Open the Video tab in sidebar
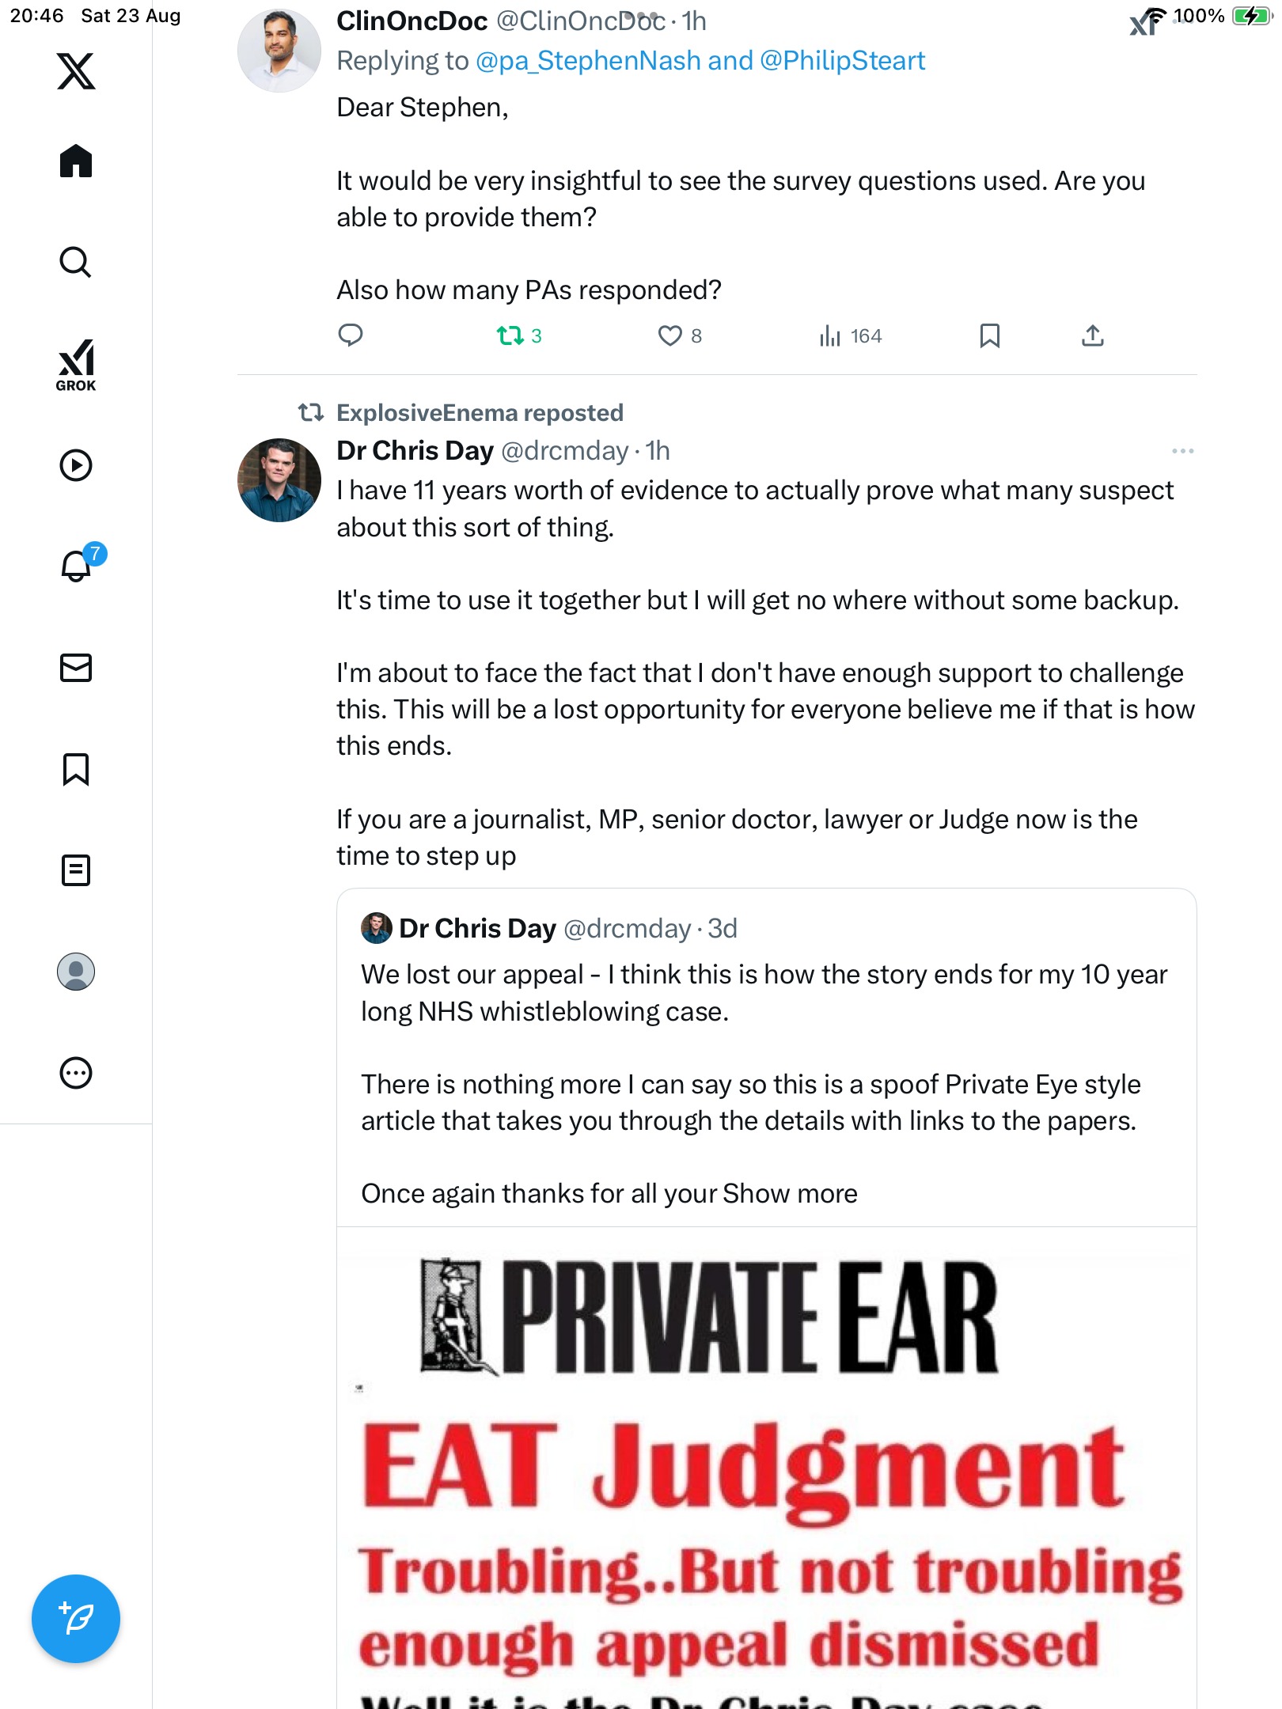This screenshot has width=1282, height=1709. tap(76, 465)
